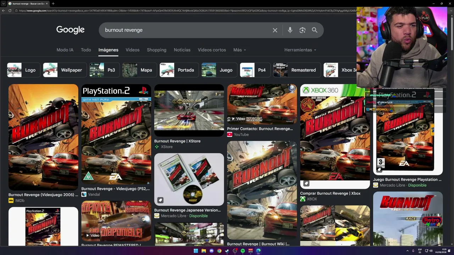Filter images by the Mapa chip
The height and width of the screenshot is (255, 454).
(x=139, y=70)
